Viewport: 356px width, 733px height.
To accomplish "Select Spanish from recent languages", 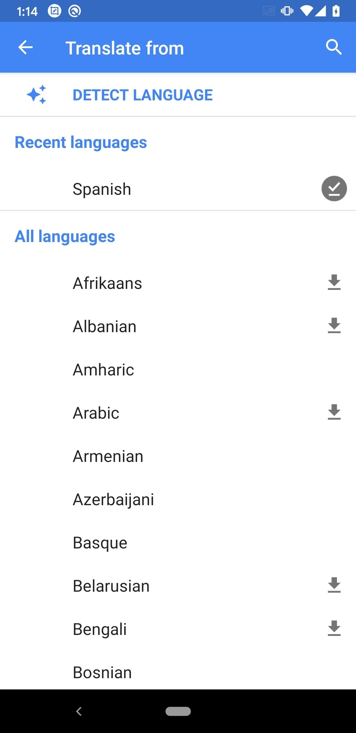I will tap(102, 189).
